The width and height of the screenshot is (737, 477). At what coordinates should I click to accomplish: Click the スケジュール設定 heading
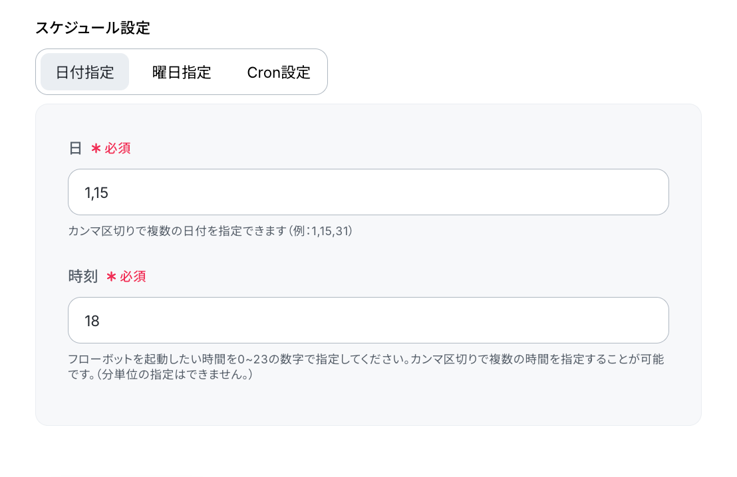tap(92, 28)
